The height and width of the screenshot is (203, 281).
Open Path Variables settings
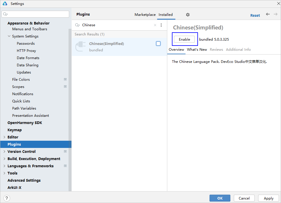(24, 108)
